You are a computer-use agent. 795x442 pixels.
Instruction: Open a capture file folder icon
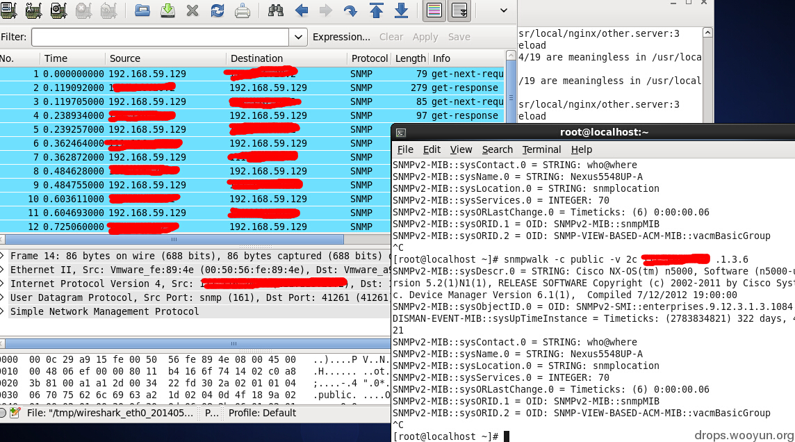[142, 10]
